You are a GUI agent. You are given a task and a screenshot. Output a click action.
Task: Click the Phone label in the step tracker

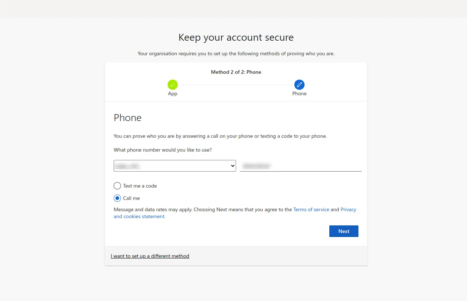[299, 93]
